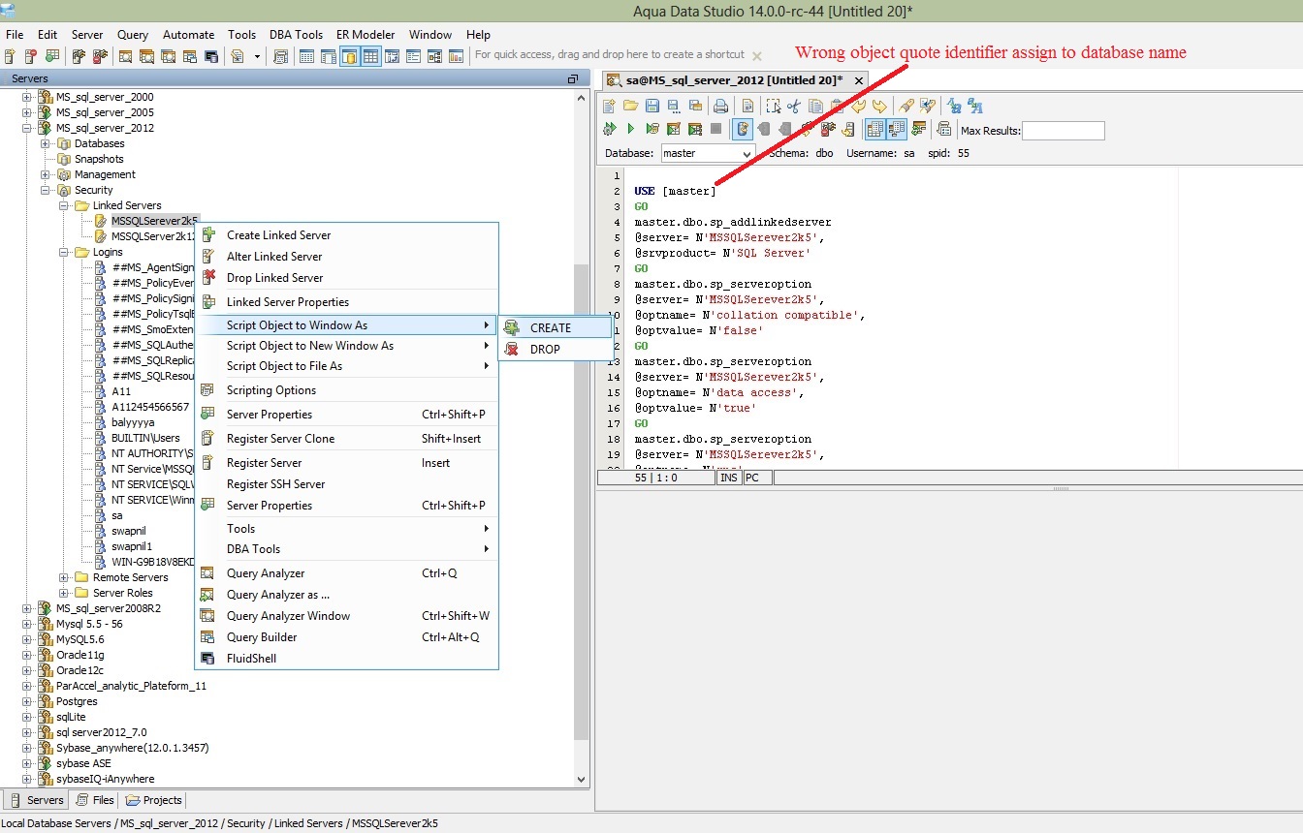Click the Execute green play icon
Viewport: 1303px width, 833px height.
(630, 129)
